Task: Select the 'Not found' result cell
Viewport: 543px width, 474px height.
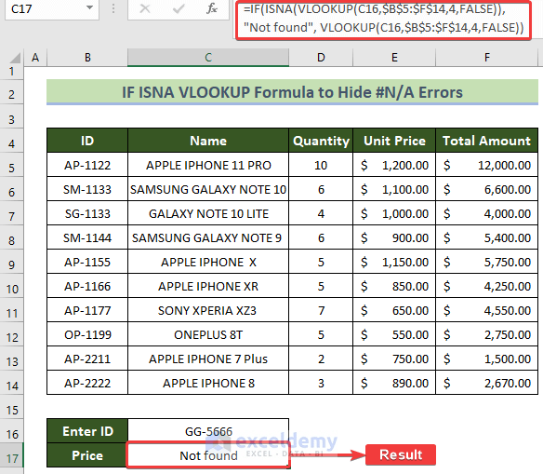Action: coord(208,455)
